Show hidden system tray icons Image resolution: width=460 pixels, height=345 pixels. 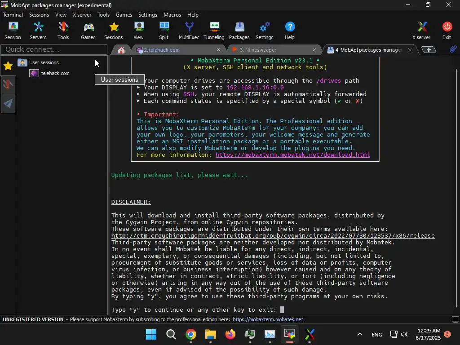(x=360, y=334)
